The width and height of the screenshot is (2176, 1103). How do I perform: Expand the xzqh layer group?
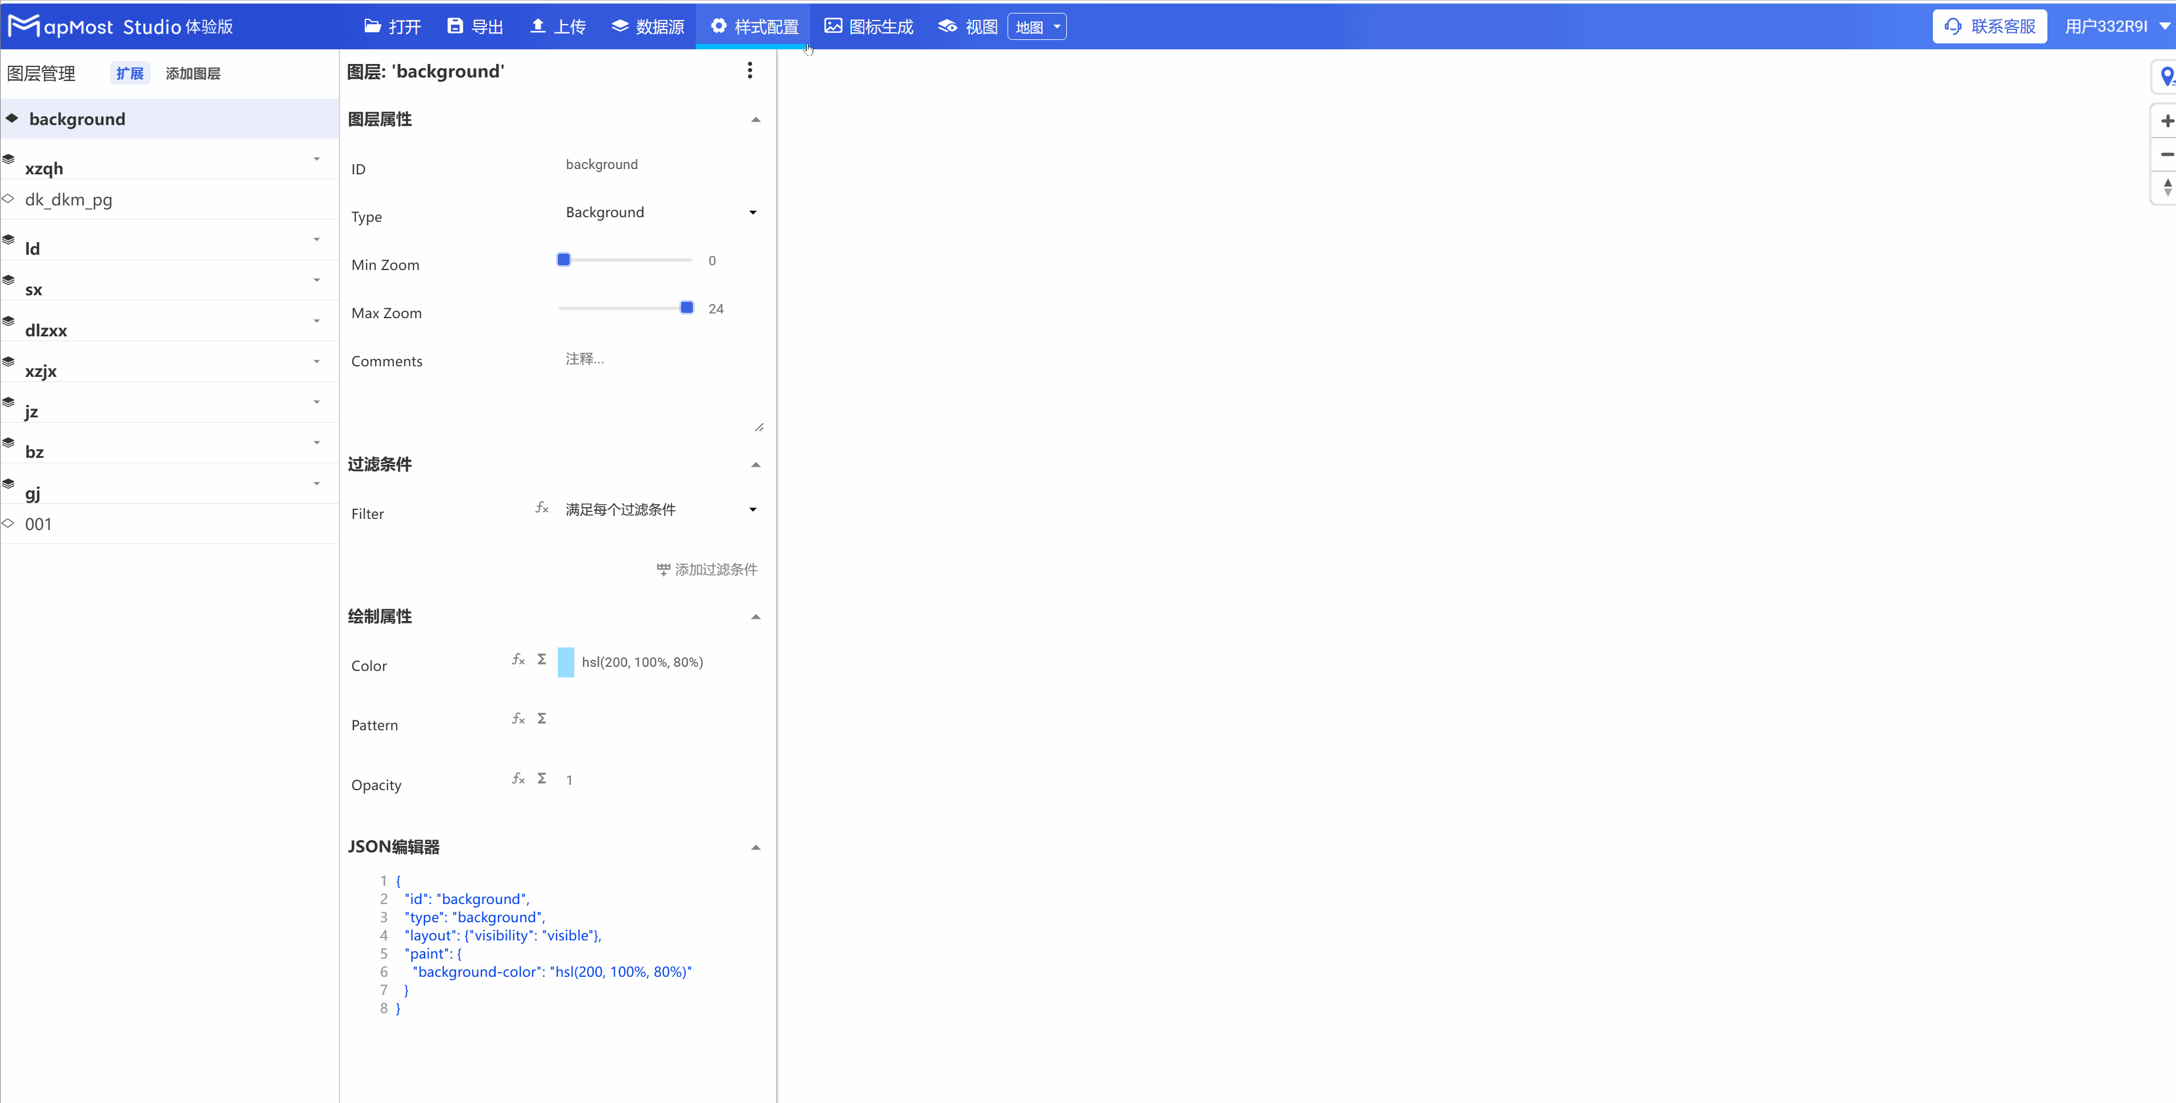pos(316,158)
